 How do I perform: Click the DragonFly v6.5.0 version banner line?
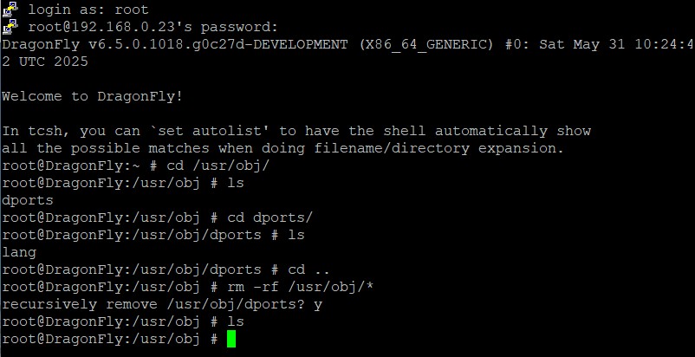(x=347, y=44)
